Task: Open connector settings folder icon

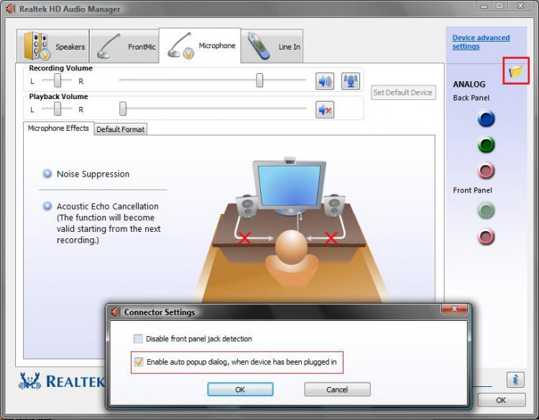Action: [x=515, y=71]
